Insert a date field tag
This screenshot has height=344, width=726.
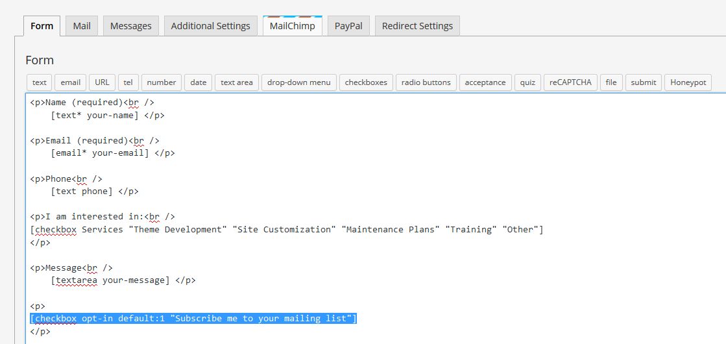click(198, 82)
